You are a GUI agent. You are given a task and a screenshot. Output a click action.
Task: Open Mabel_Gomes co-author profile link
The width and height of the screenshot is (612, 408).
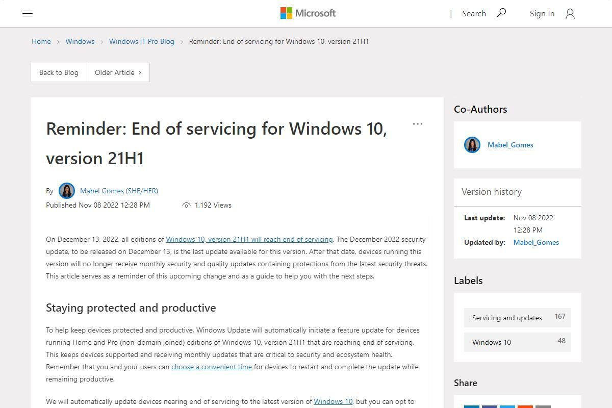click(x=511, y=145)
